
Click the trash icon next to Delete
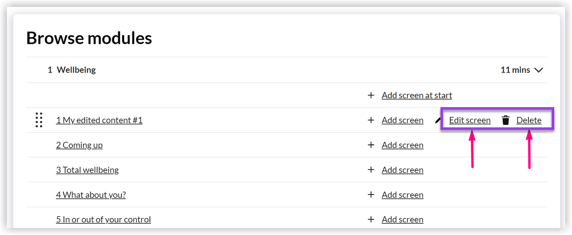tap(506, 120)
